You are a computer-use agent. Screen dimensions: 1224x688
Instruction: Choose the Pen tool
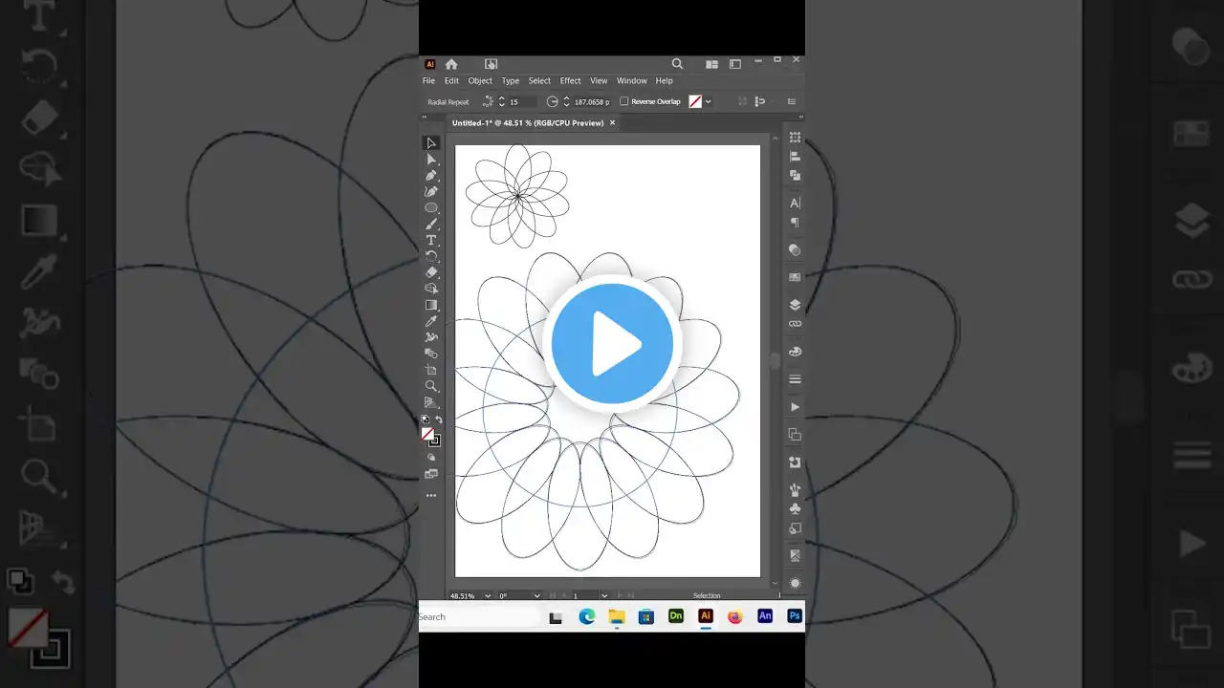point(431,175)
